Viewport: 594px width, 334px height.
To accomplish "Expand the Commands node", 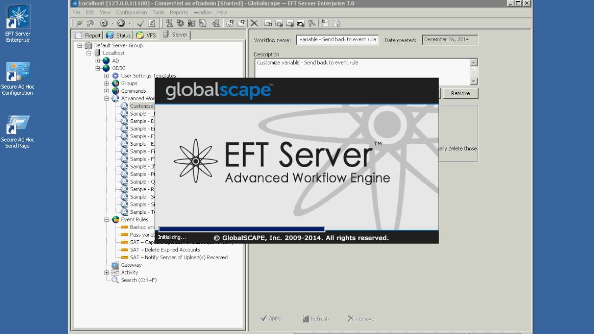I will (107, 91).
